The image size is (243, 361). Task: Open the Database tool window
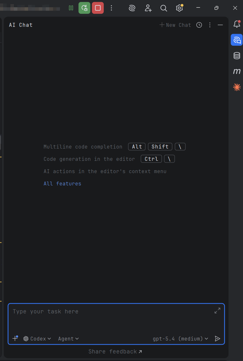coord(237,55)
